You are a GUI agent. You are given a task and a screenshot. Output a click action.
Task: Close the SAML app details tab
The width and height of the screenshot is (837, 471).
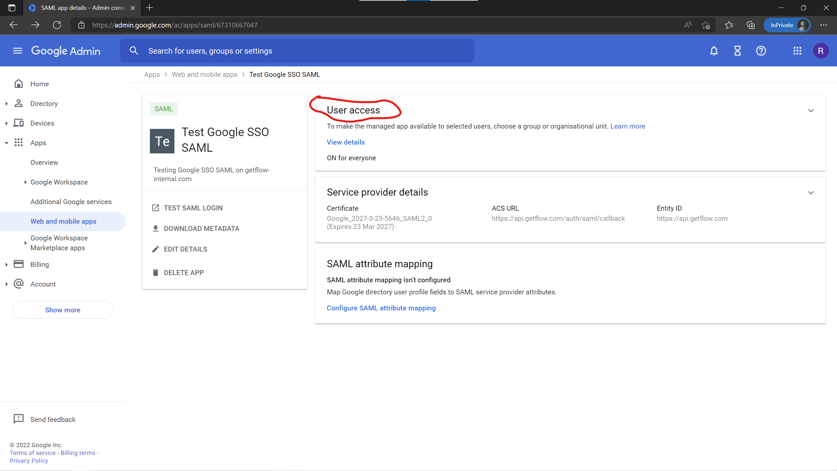point(133,8)
